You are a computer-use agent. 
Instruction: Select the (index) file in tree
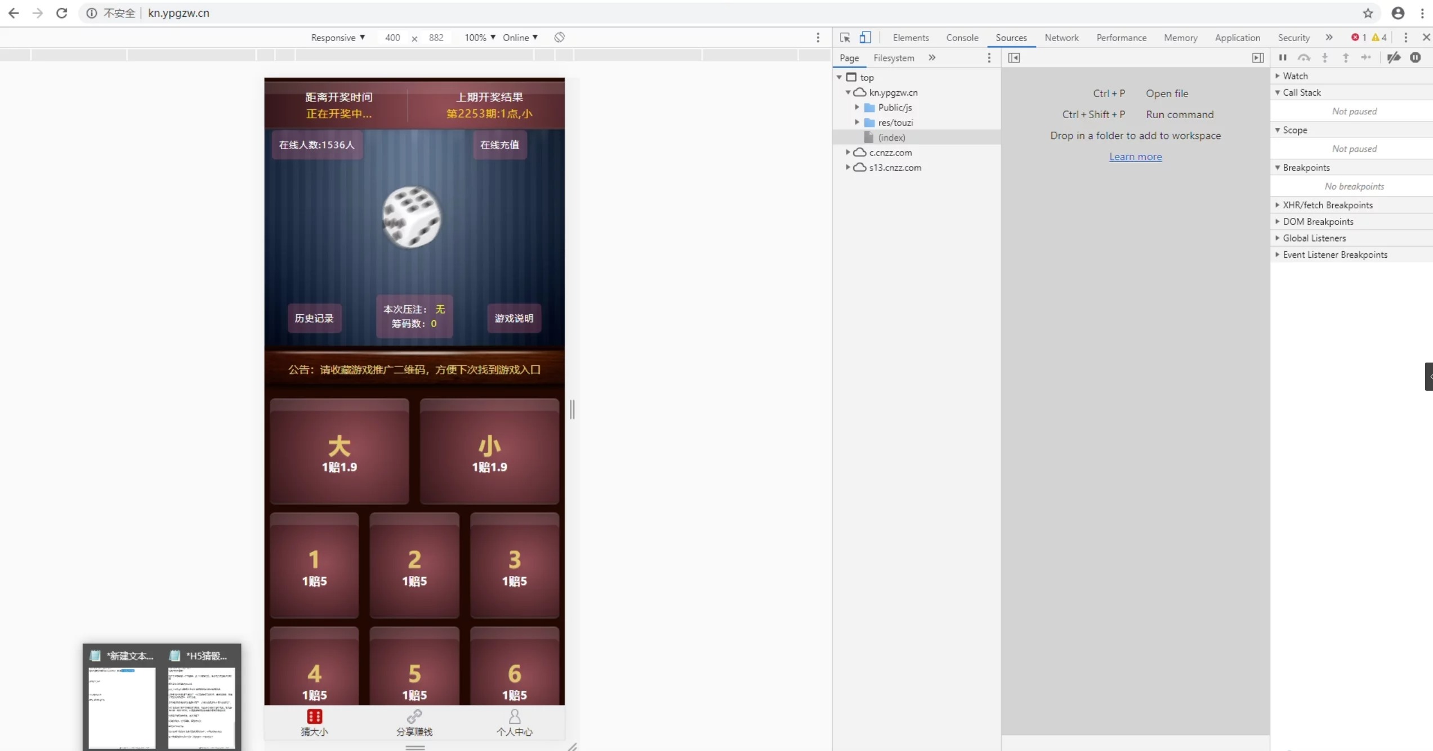891,137
